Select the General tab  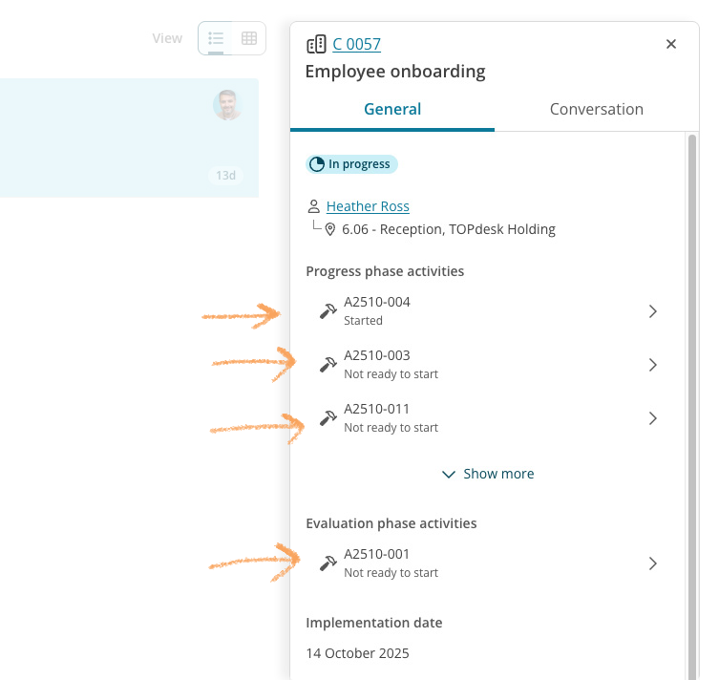pos(392,109)
